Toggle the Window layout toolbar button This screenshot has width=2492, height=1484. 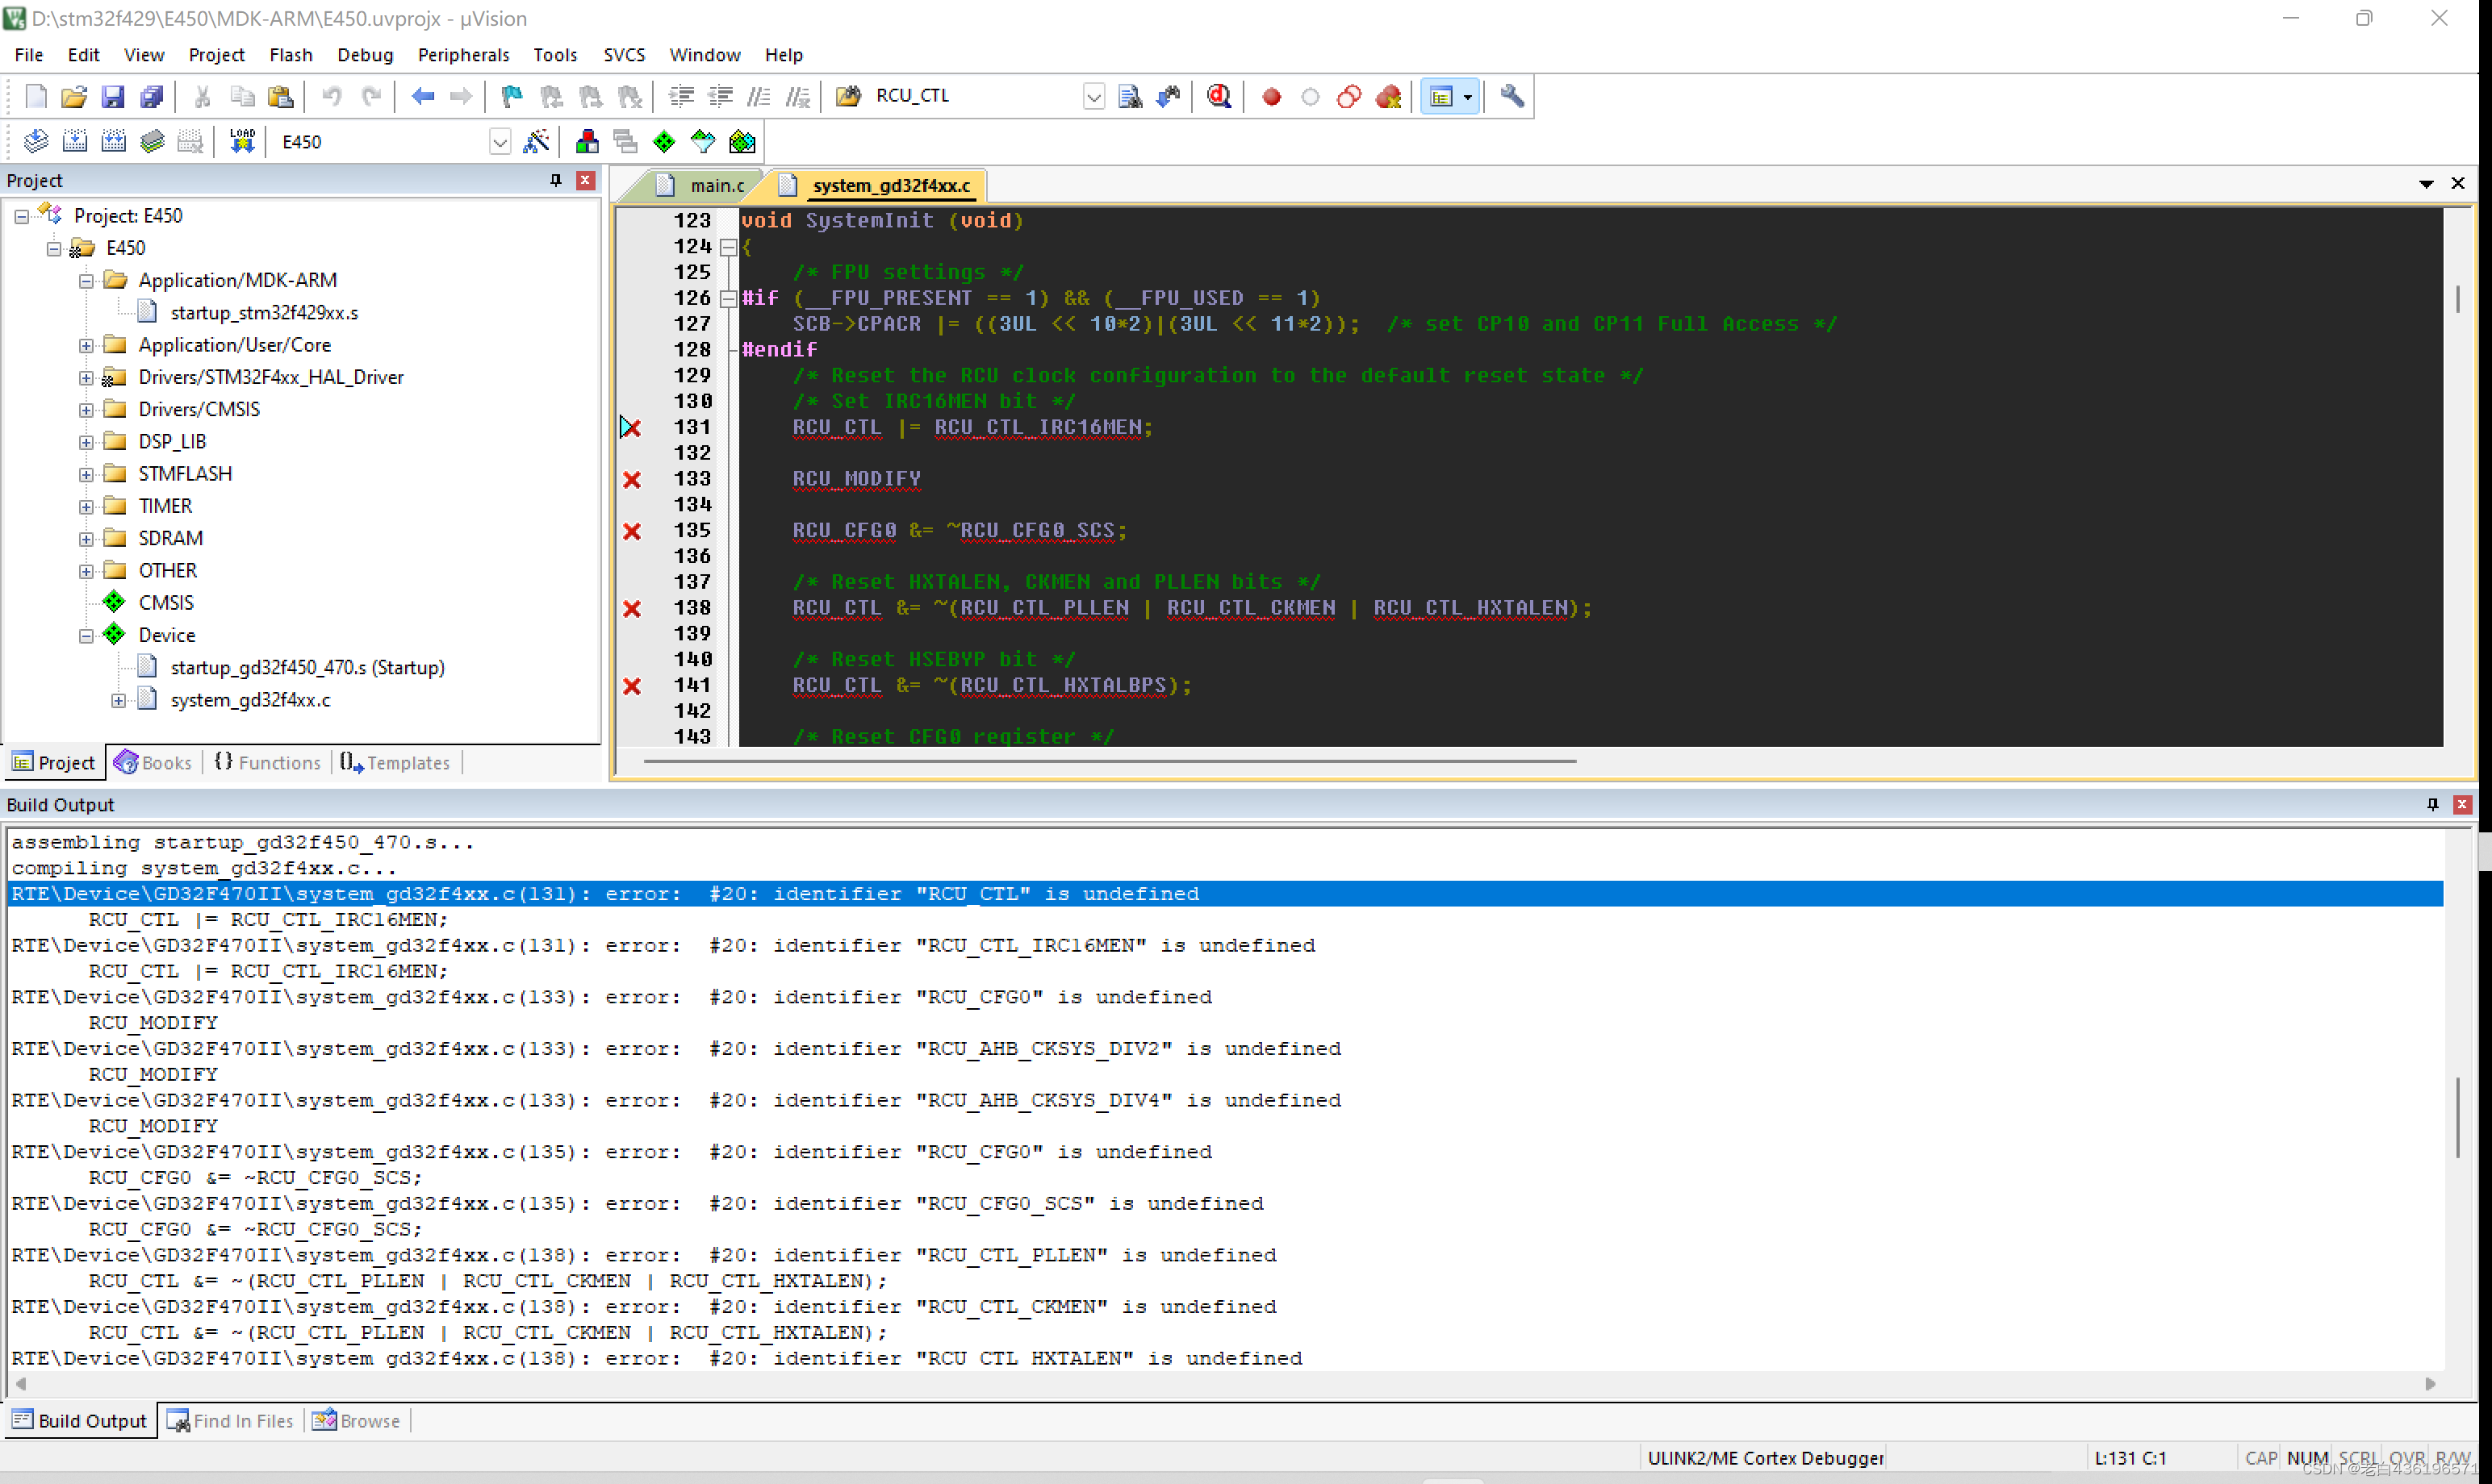point(1441,96)
